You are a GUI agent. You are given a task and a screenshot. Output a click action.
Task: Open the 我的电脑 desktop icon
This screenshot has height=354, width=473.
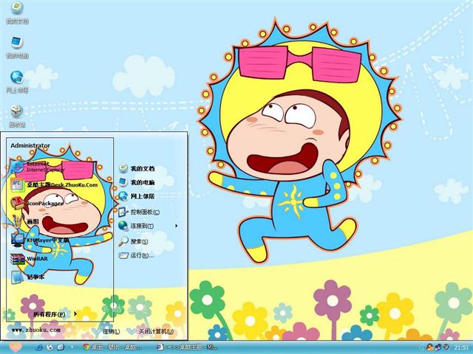[x=17, y=47]
